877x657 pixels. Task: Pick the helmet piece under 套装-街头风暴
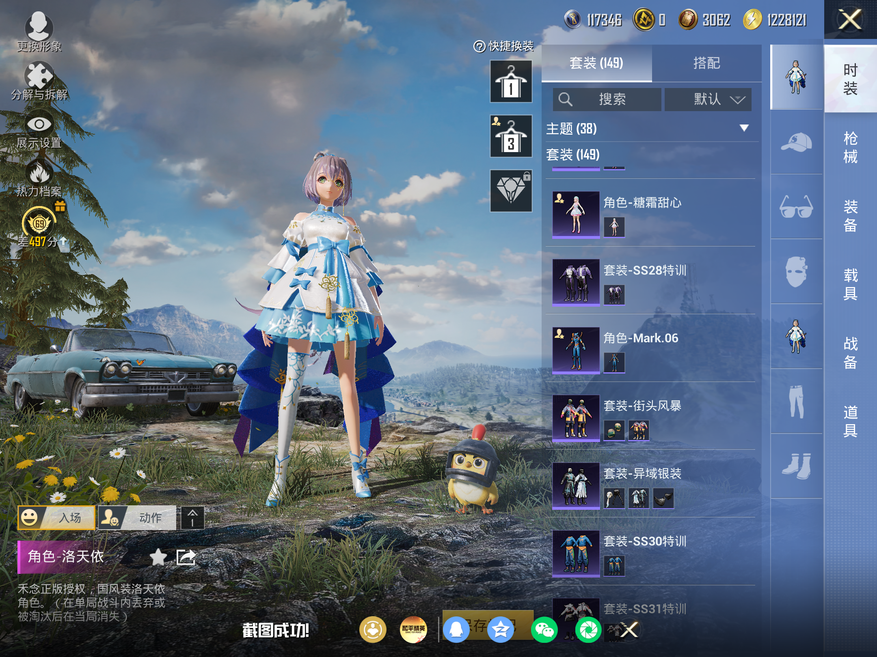(x=614, y=430)
